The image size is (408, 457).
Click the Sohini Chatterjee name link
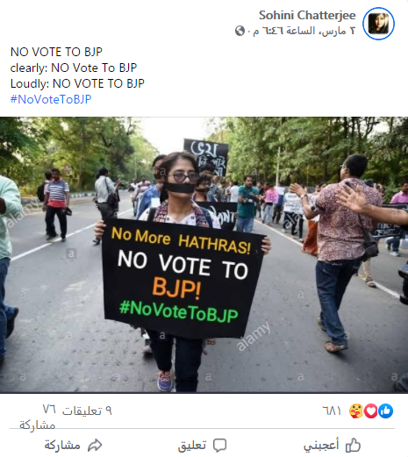307,15
